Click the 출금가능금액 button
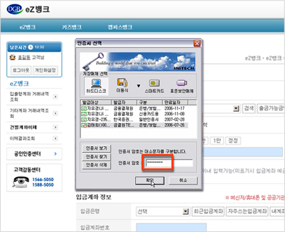The image size is (285, 232). [x=271, y=109]
